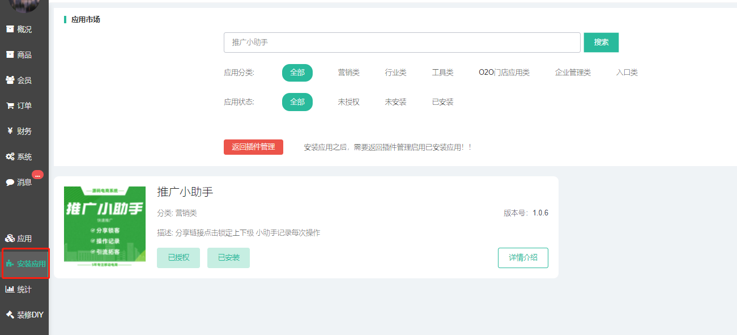Open 商品 products icon in sidebar

(10, 55)
